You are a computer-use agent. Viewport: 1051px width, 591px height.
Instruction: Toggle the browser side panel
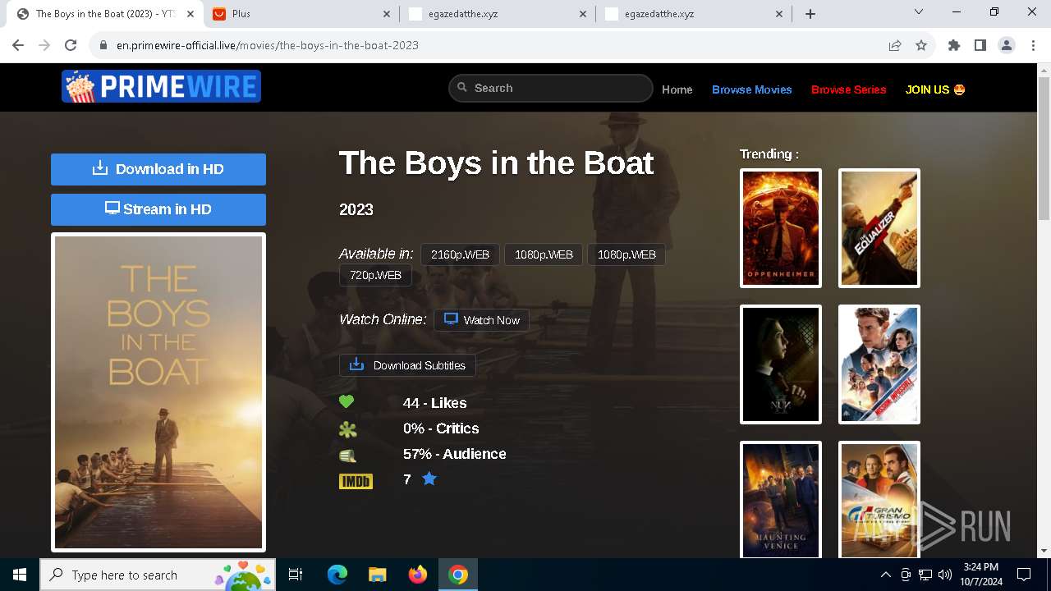click(980, 45)
